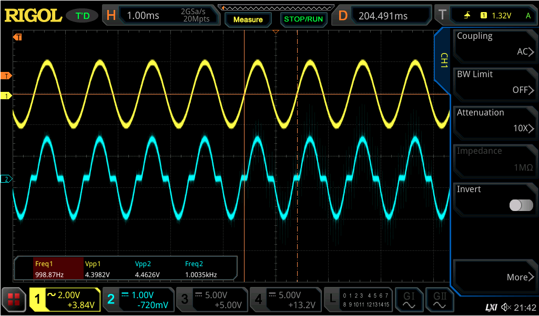Click the Impedance 1MΩ item
The width and height of the screenshot is (539, 316).
coord(495,161)
